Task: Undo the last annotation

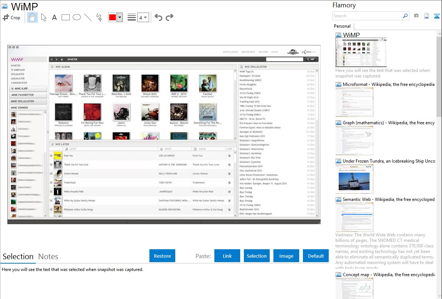Action: tap(158, 17)
